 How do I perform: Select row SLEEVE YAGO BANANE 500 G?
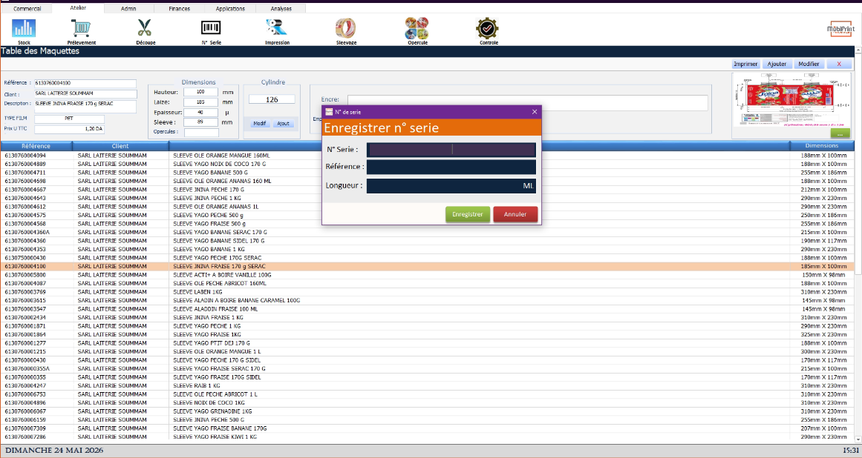(428, 173)
